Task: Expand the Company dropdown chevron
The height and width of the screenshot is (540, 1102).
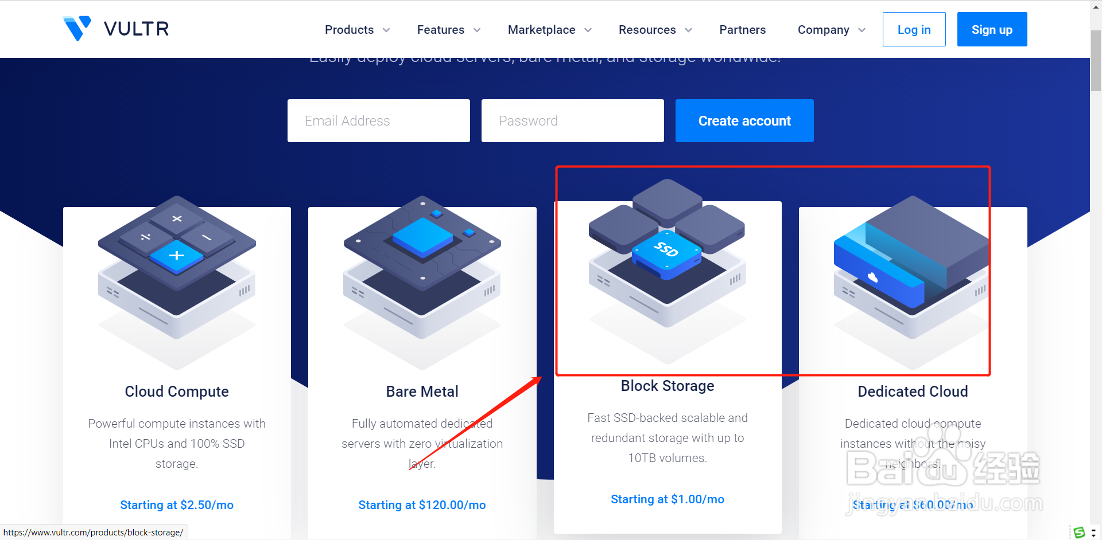Action: click(862, 30)
